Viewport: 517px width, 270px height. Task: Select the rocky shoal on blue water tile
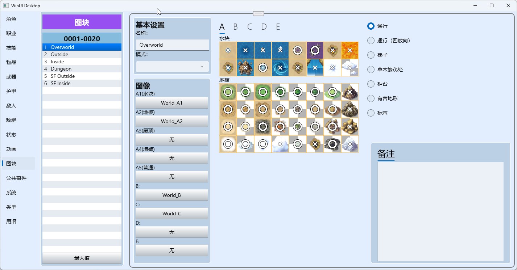coord(245,68)
